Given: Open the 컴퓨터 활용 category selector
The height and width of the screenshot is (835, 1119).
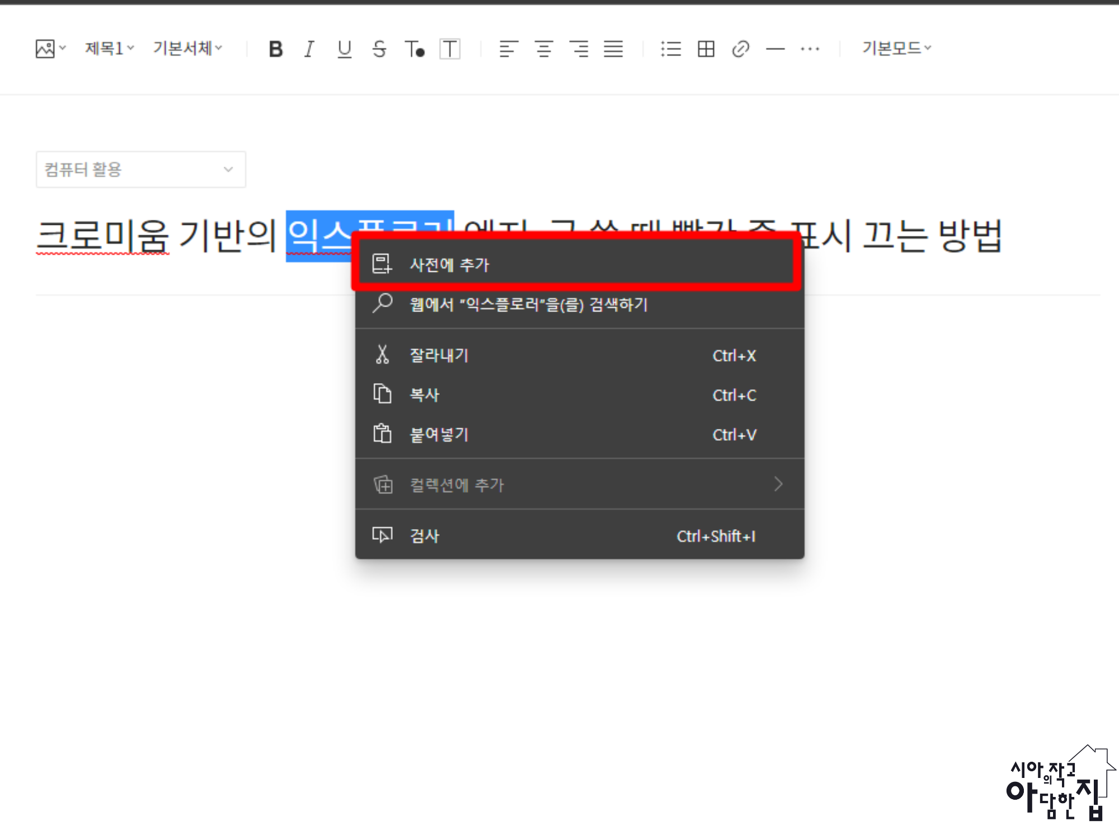Looking at the screenshot, I should (140, 169).
